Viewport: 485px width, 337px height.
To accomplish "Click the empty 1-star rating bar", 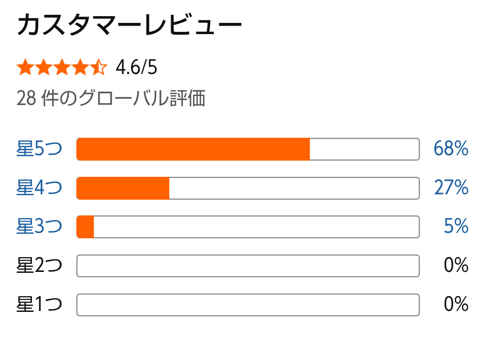I will click(248, 305).
